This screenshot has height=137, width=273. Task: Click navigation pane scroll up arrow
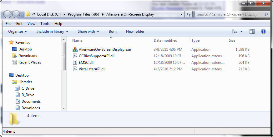coord(63,39)
